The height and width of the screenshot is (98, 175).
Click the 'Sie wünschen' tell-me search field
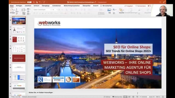coord(106,6)
